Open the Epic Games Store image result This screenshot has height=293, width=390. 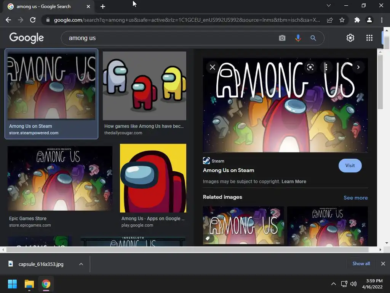pyautogui.click(x=60, y=179)
